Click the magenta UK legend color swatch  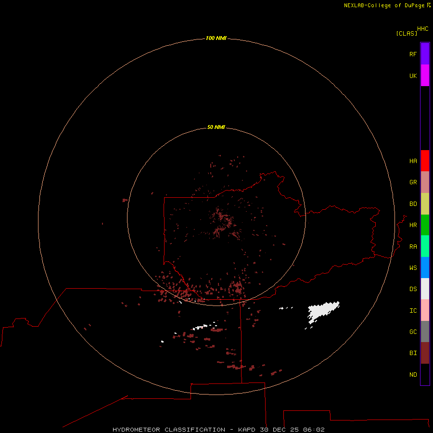pyautogui.click(x=425, y=76)
